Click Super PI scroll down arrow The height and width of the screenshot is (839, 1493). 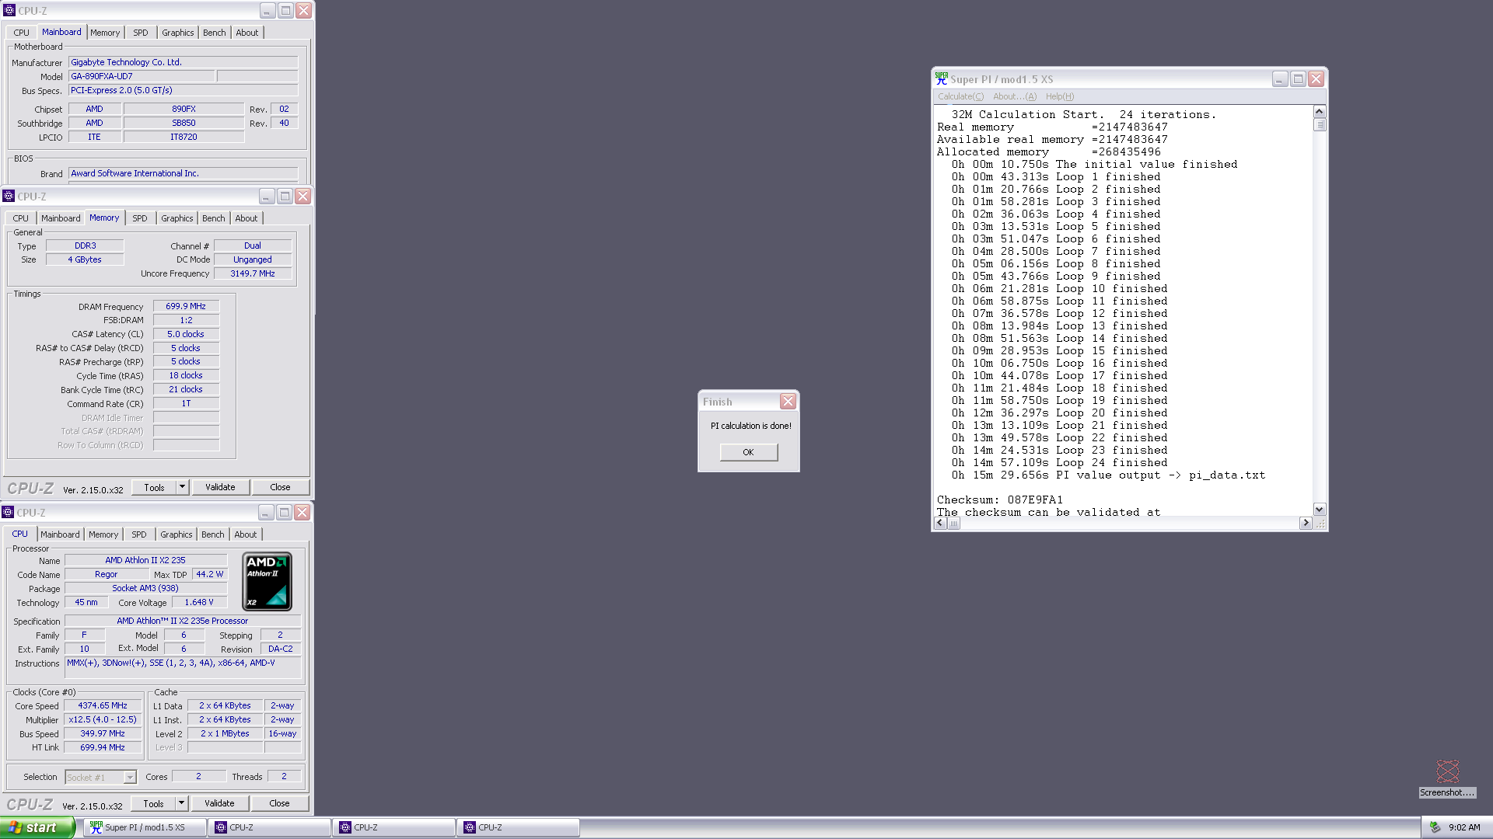point(1319,509)
